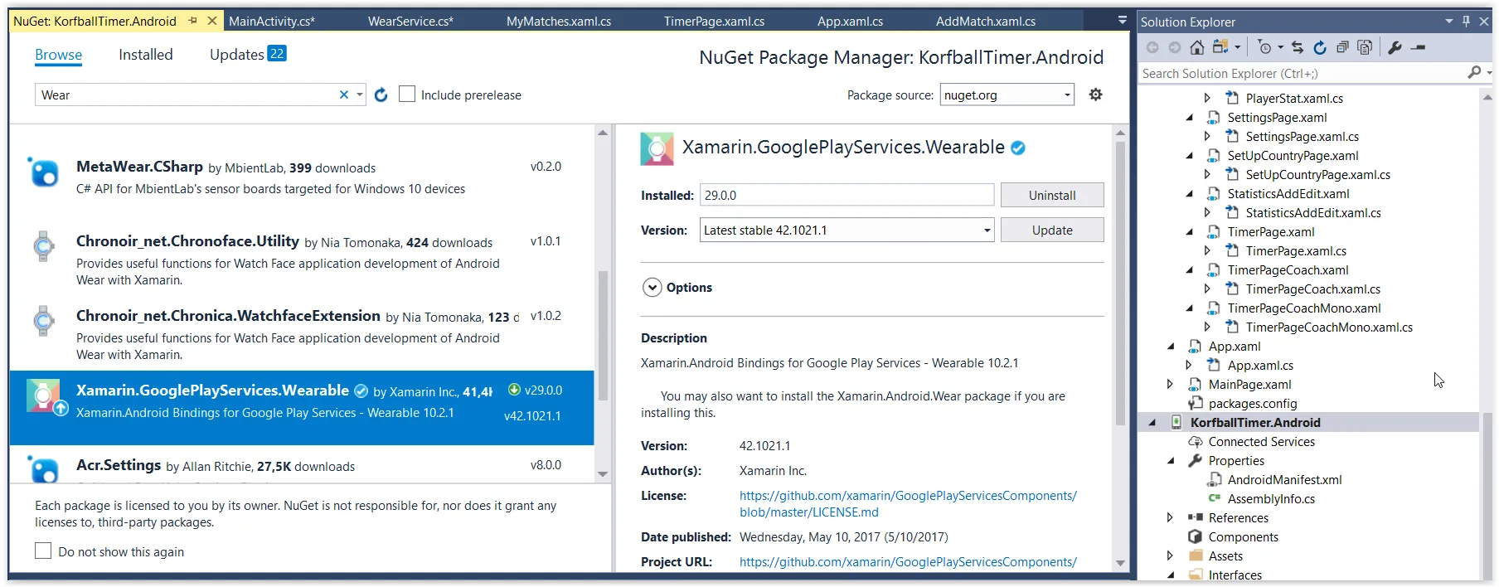The width and height of the screenshot is (1499, 587).
Task: Click Collapse All icon in Solution Explorer
Action: pos(1342,47)
